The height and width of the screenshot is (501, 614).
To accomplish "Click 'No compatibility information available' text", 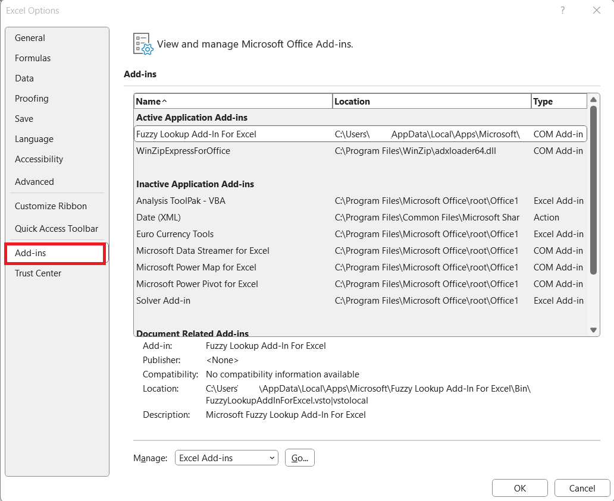I will point(283,374).
